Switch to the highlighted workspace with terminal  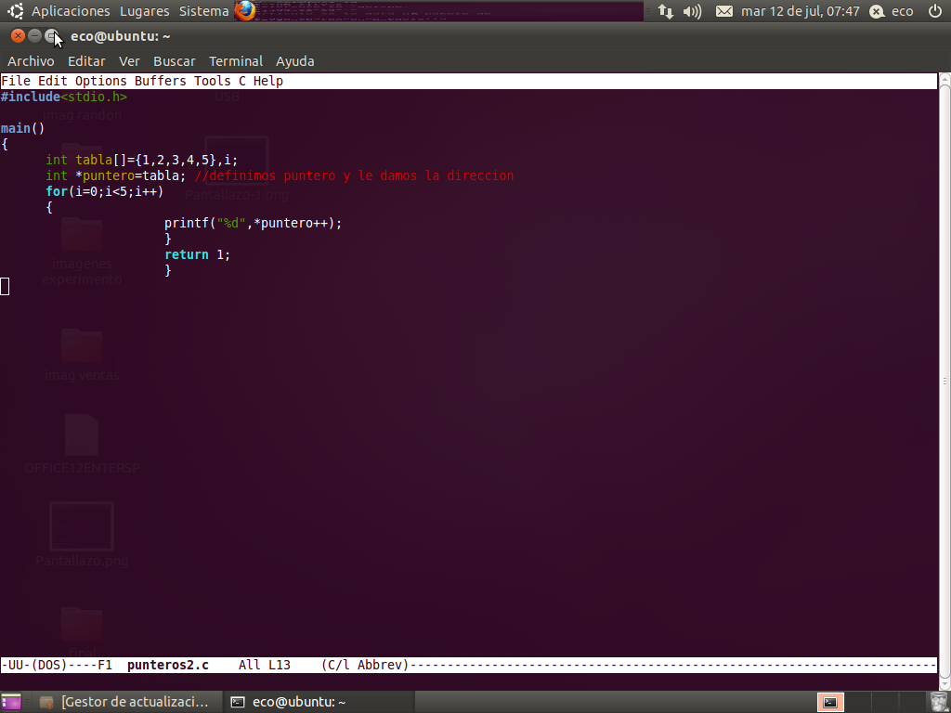830,702
